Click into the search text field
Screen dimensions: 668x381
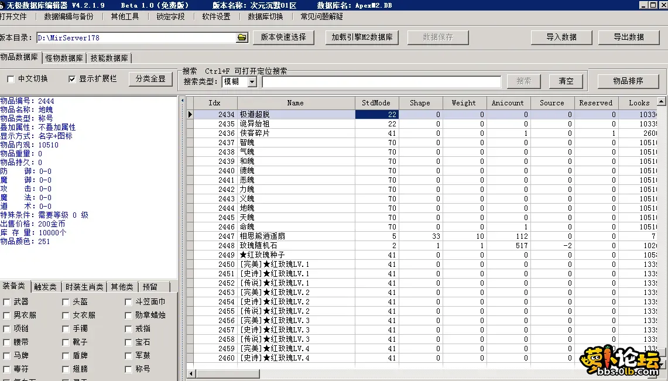[x=382, y=82]
